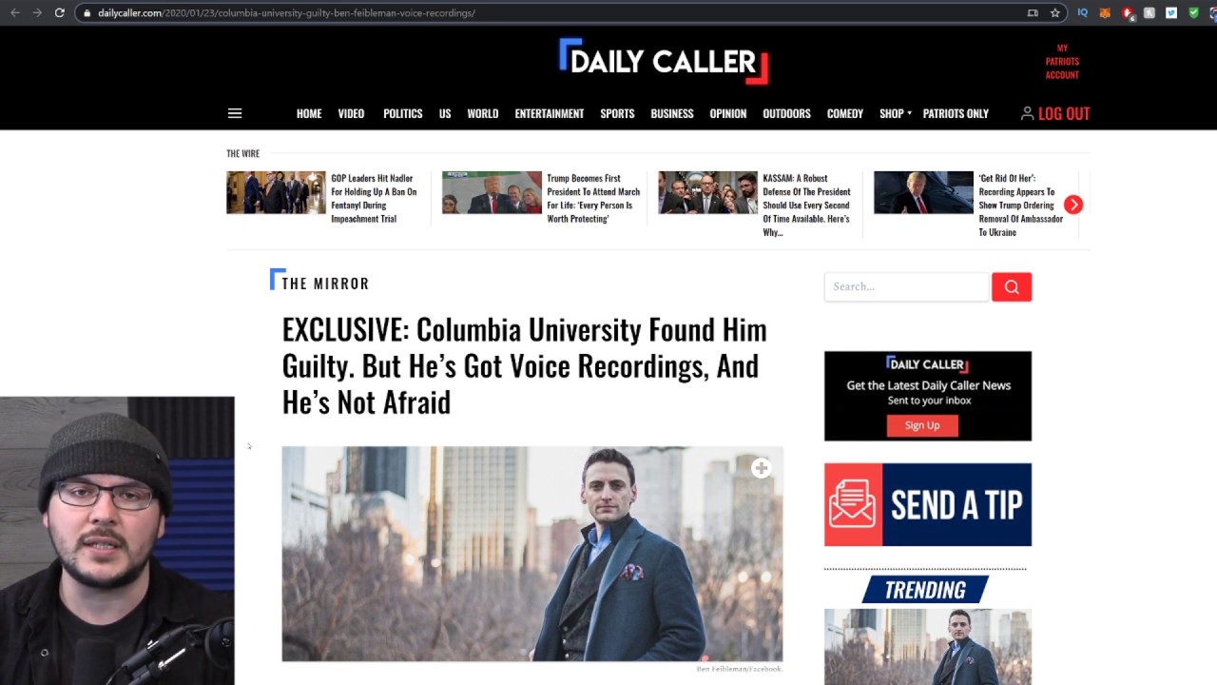1217x685 pixels.
Task: Expand the article image with plus icon
Action: (761, 468)
